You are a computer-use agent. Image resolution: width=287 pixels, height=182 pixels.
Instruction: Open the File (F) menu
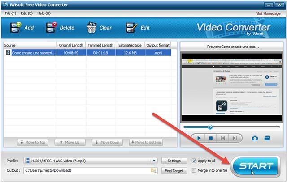coord(10,13)
